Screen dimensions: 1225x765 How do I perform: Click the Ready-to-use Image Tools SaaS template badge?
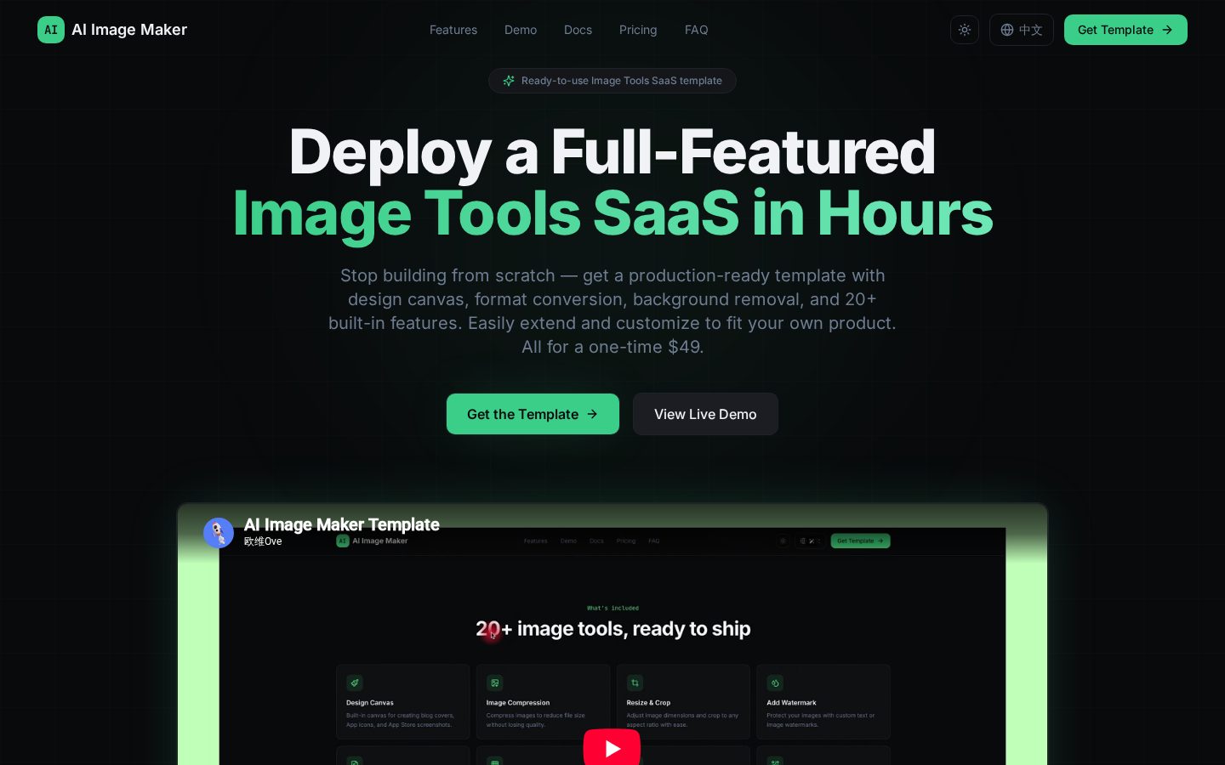point(612,81)
